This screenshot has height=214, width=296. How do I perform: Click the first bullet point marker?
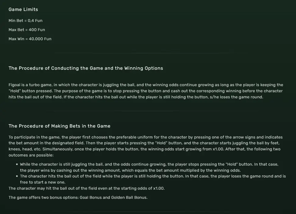point(17,164)
